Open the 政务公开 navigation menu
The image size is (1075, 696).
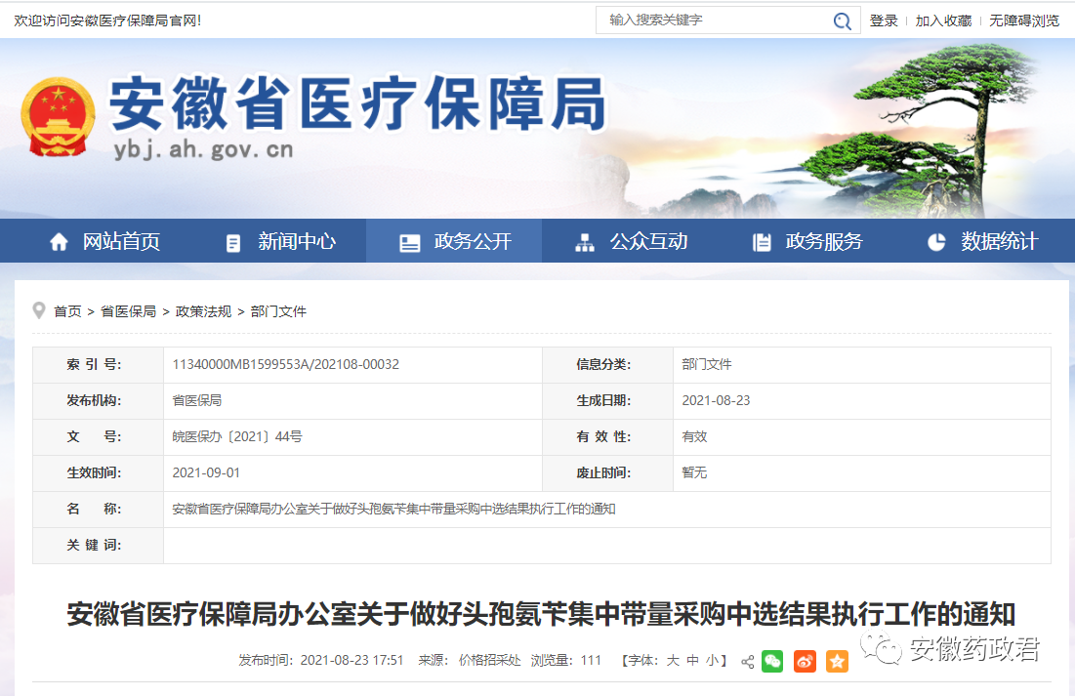[455, 242]
